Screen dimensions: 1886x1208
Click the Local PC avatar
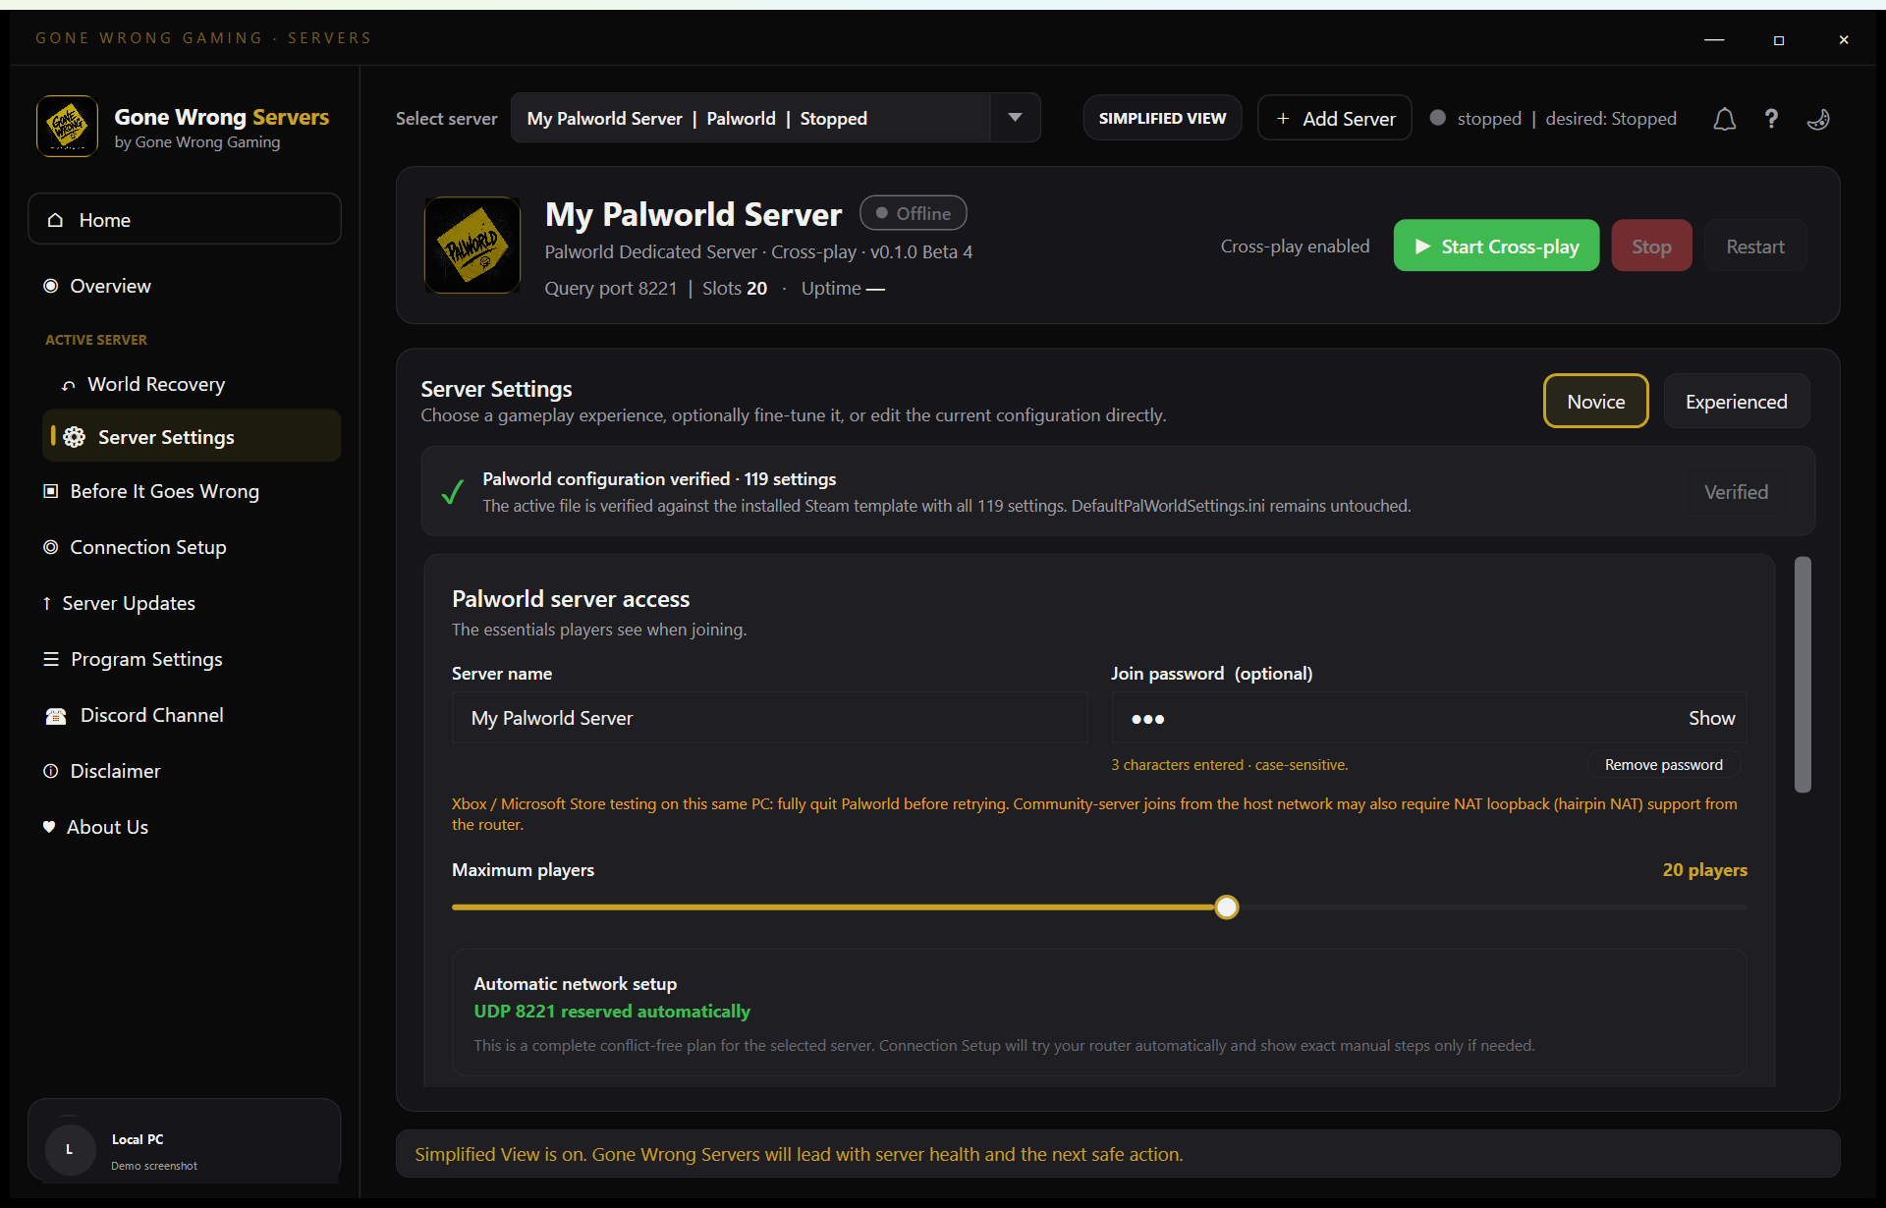69,1149
